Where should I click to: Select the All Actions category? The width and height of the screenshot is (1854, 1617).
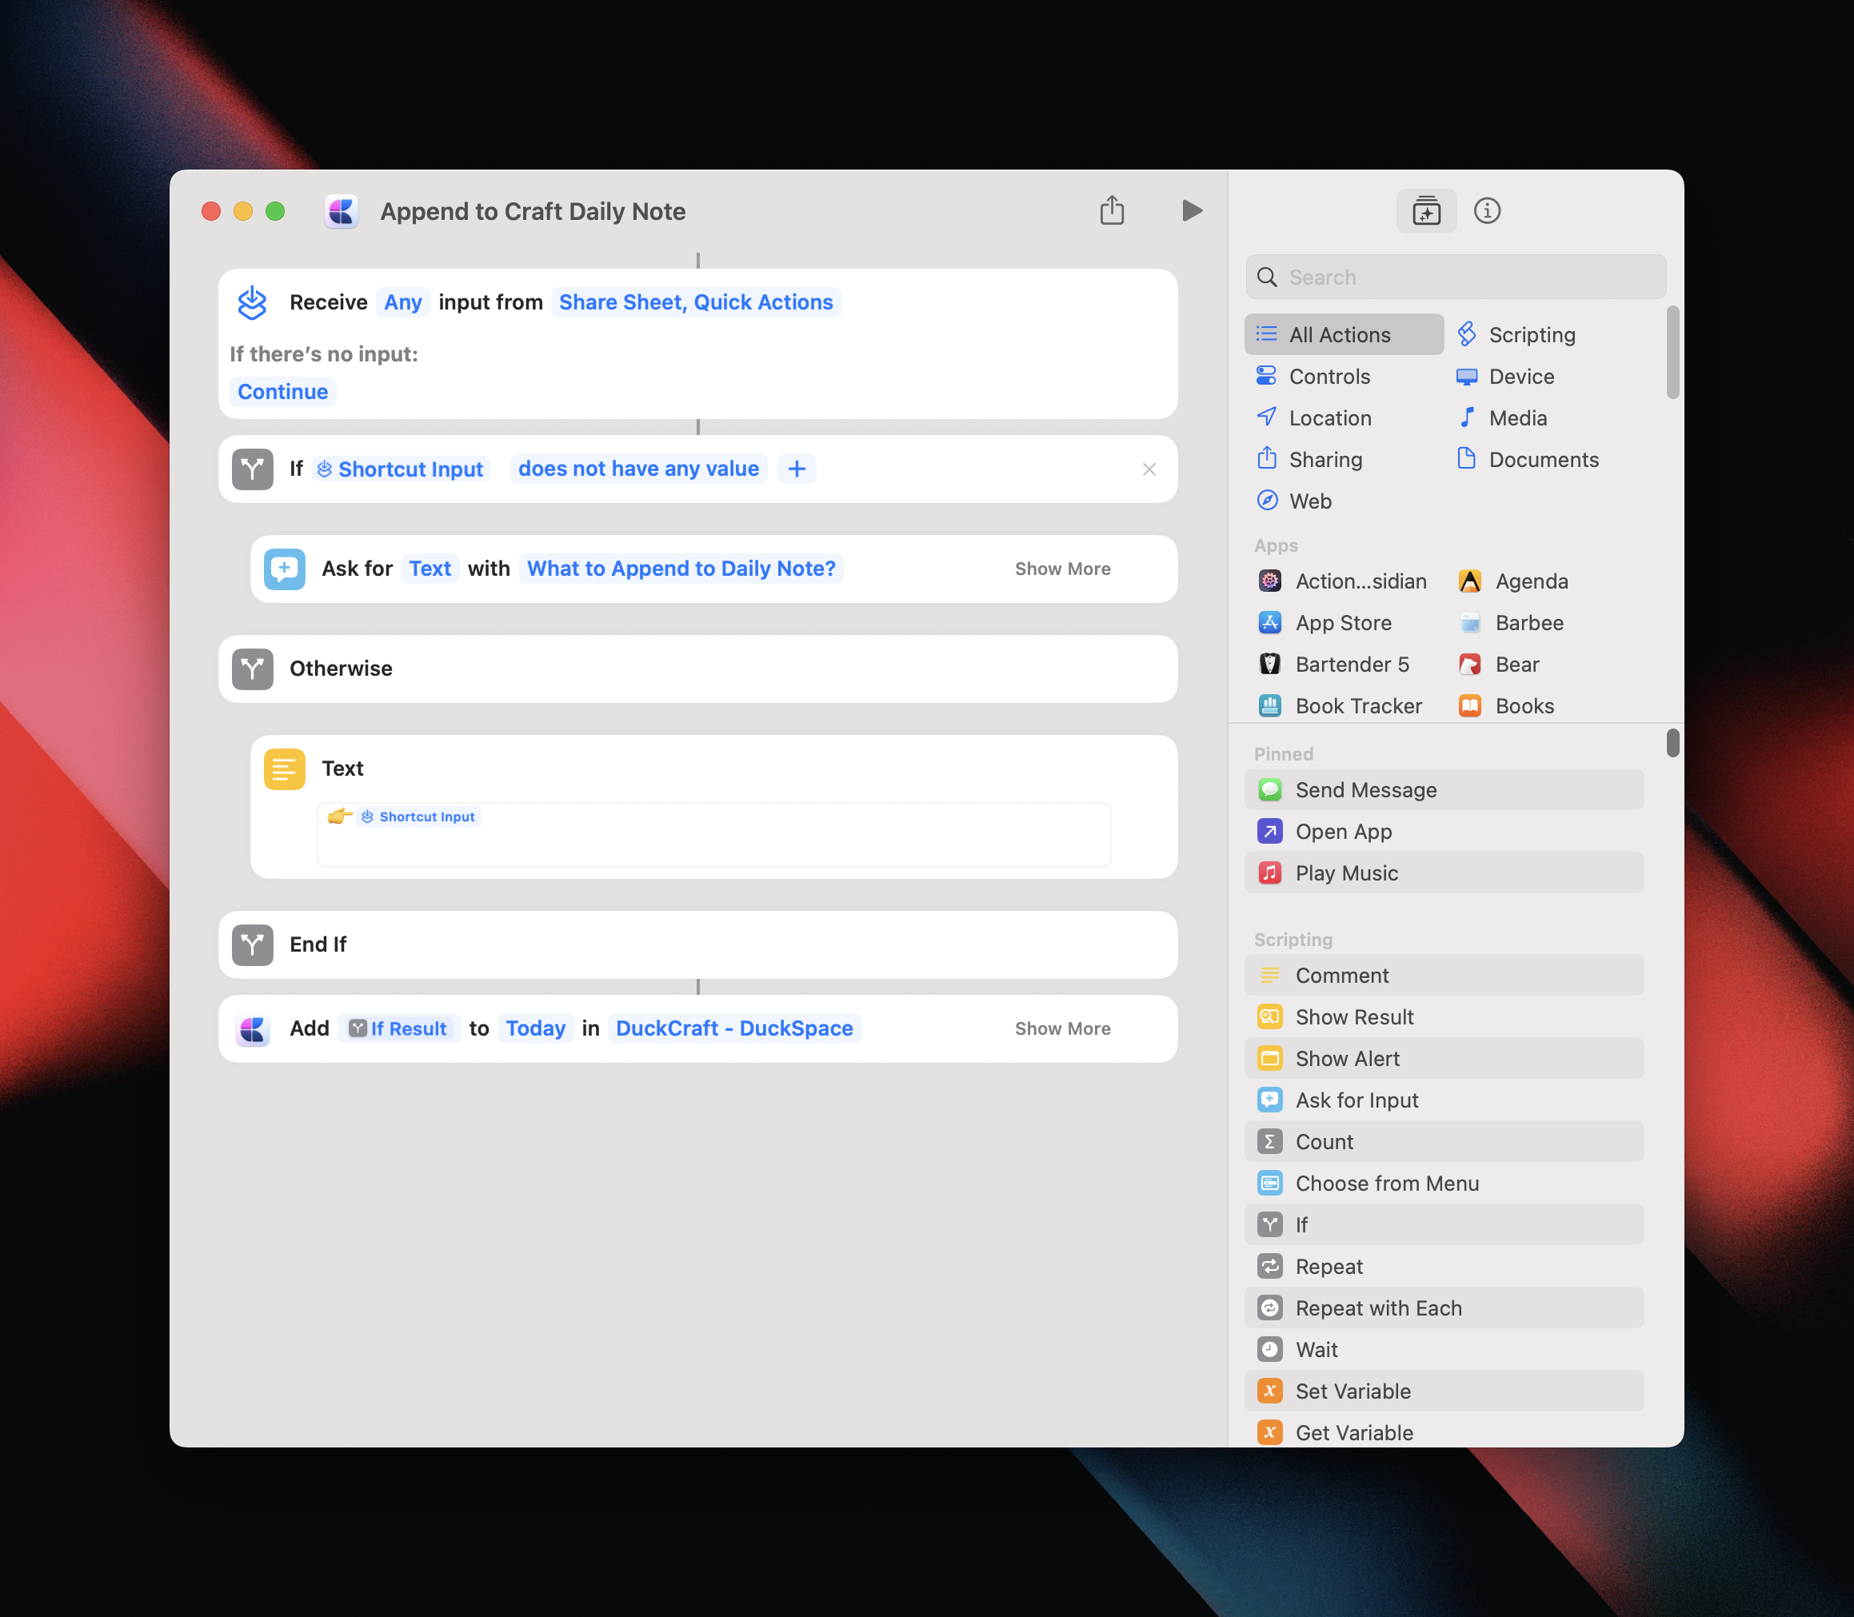pos(1344,335)
